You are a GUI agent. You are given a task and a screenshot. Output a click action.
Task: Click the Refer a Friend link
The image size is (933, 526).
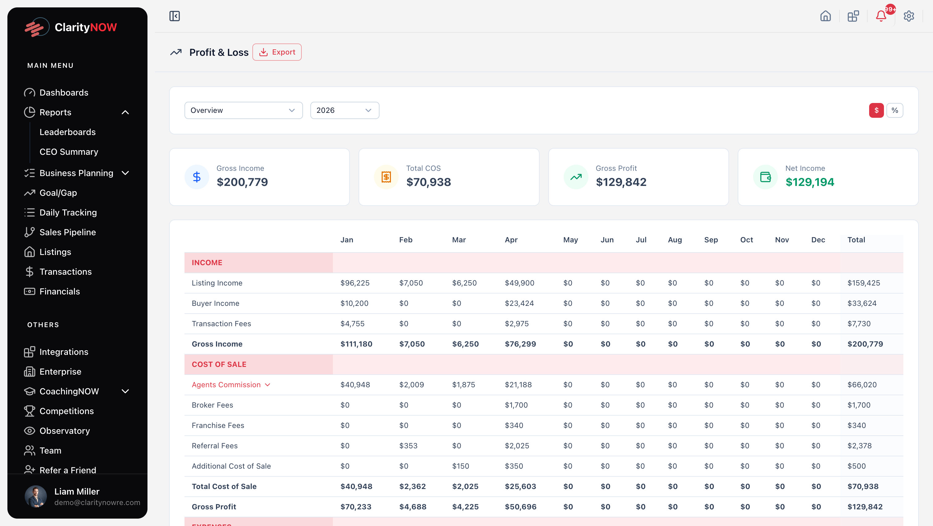(x=68, y=470)
